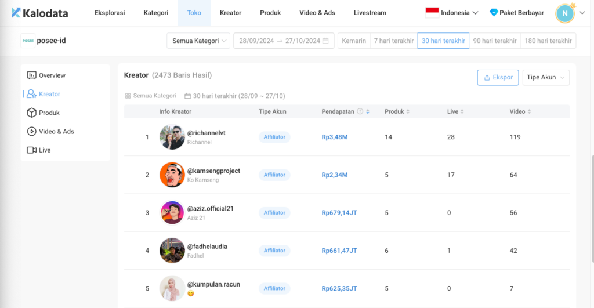The width and height of the screenshot is (594, 308).
Task: Click the Kreator sidebar icon
Action: pyautogui.click(x=31, y=94)
